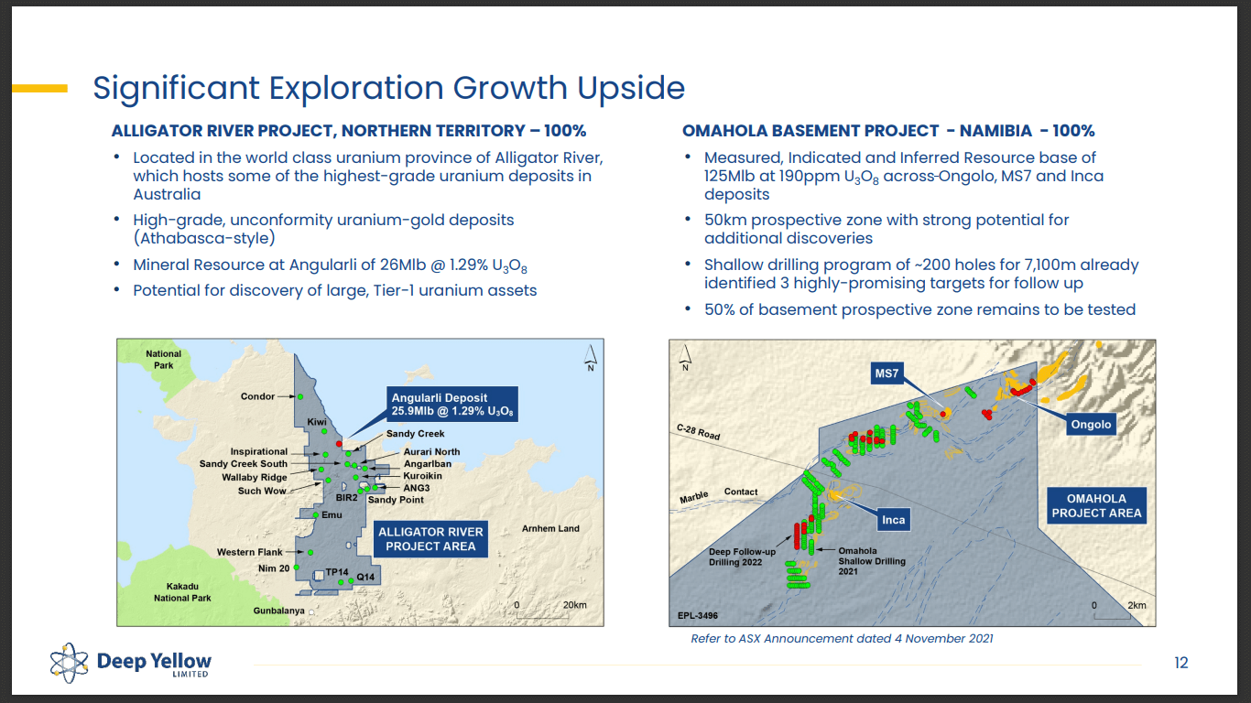Click the Emu deposit marker
This screenshot has height=703, width=1251.
[316, 514]
